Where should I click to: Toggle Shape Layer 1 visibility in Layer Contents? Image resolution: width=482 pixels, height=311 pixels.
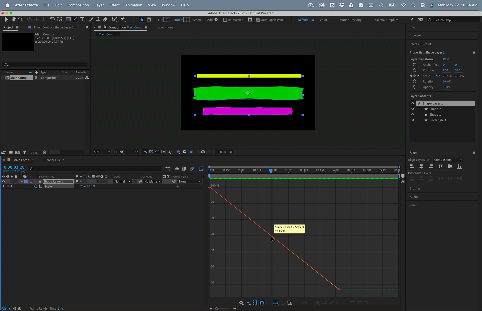[413, 103]
